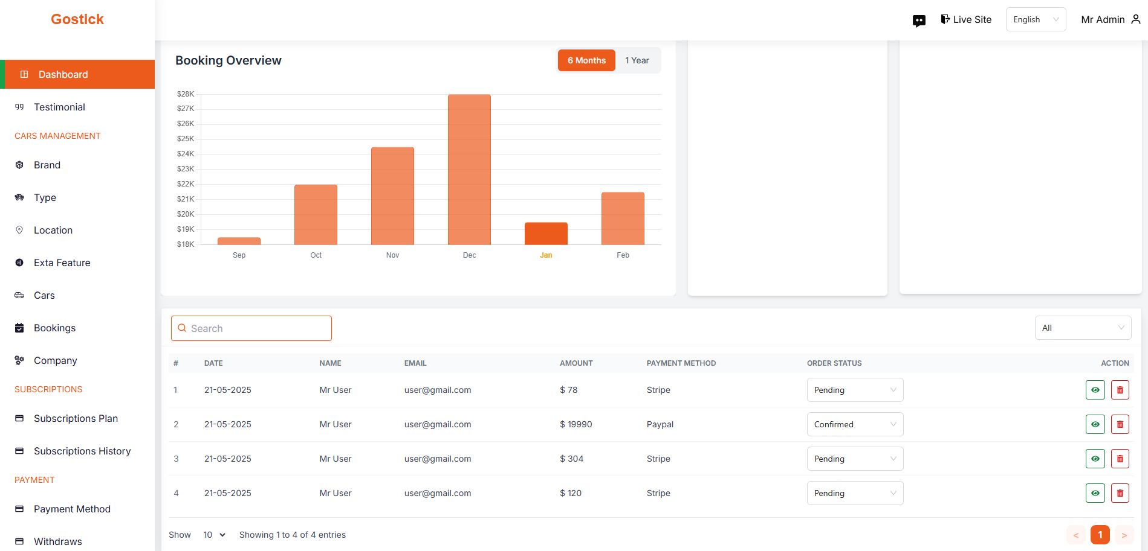The width and height of the screenshot is (1148, 551).
Task: Delete the $ 120 booking entry
Action: point(1120,493)
